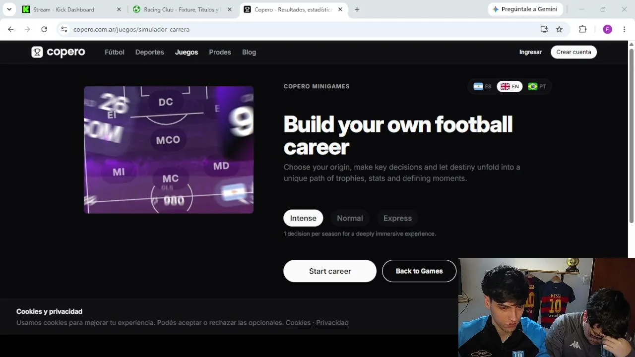Install app icon in address bar
Screen dimensions: 635x357
544,29
